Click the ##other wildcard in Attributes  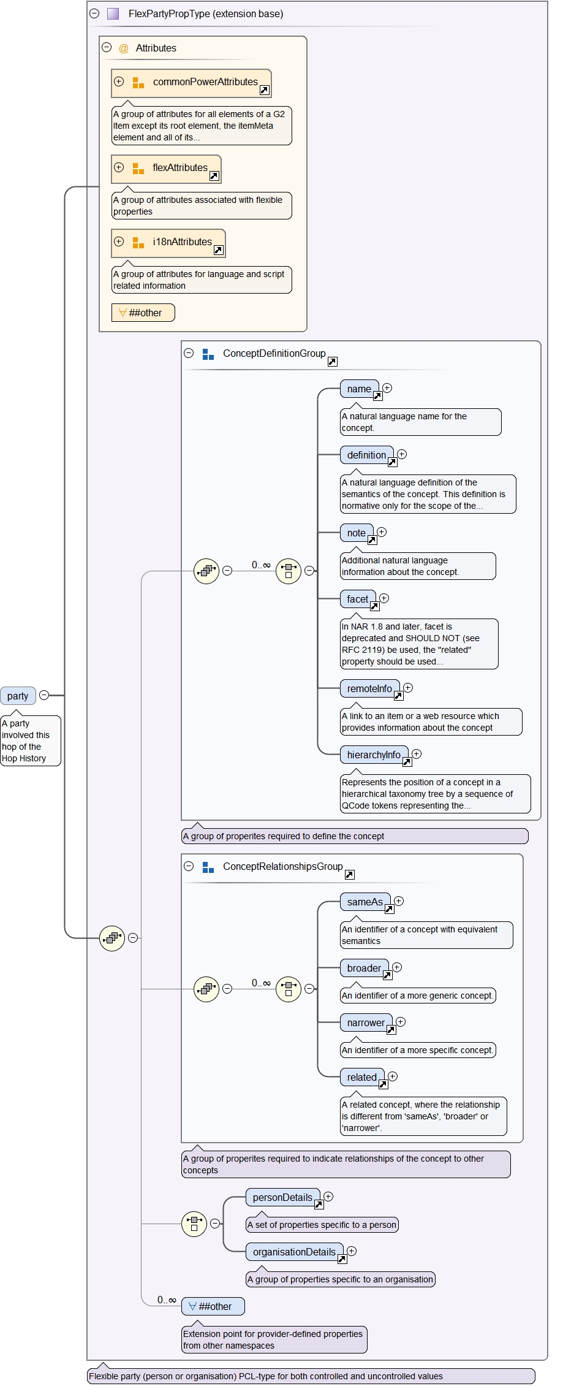(x=143, y=313)
